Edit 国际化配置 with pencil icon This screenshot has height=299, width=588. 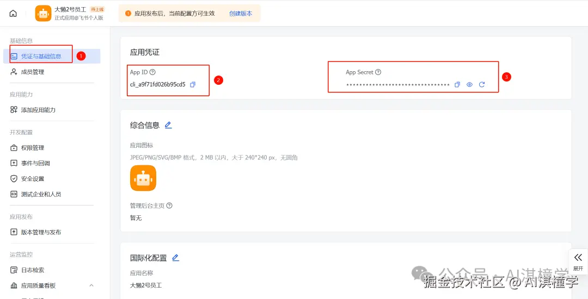click(175, 258)
